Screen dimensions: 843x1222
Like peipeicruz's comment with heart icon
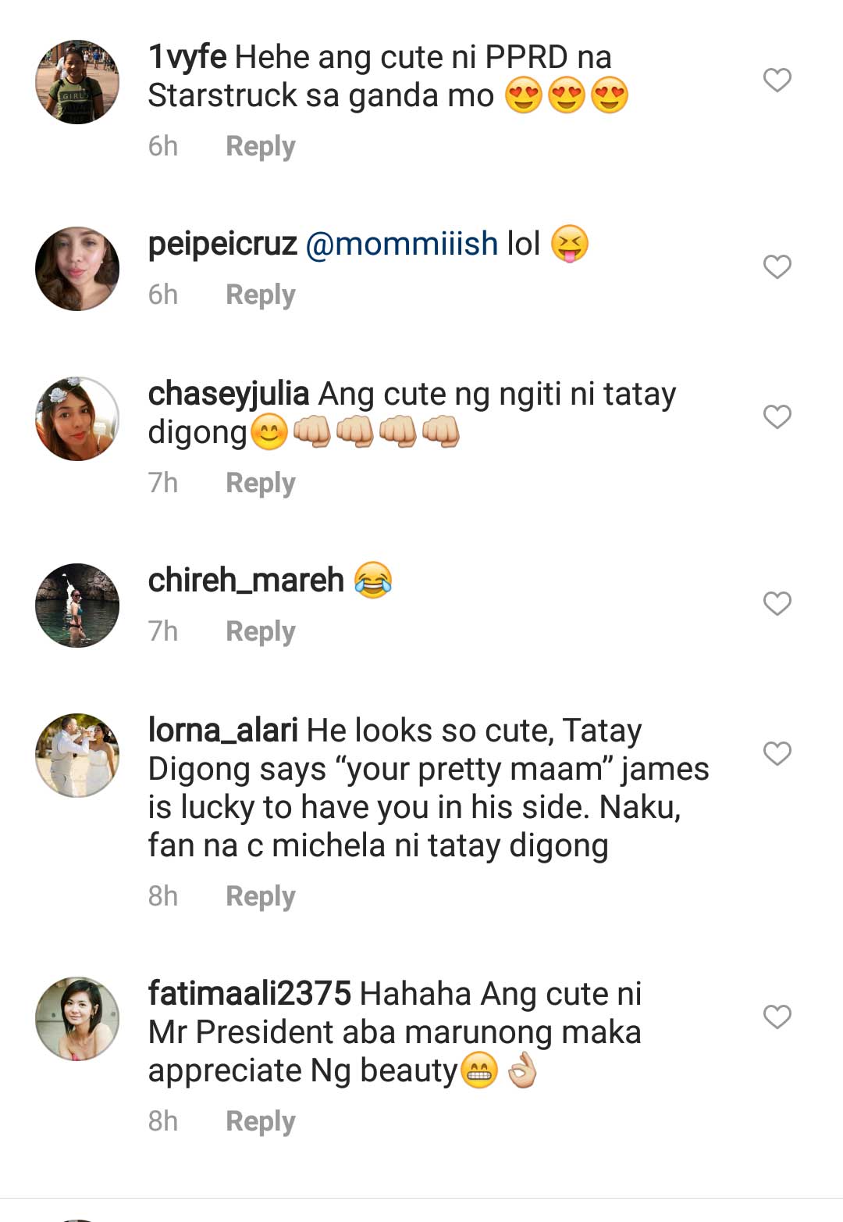click(x=777, y=266)
